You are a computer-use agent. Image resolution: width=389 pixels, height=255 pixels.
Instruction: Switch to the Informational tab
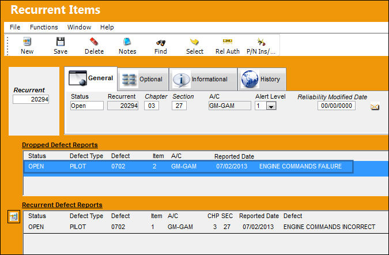click(203, 79)
